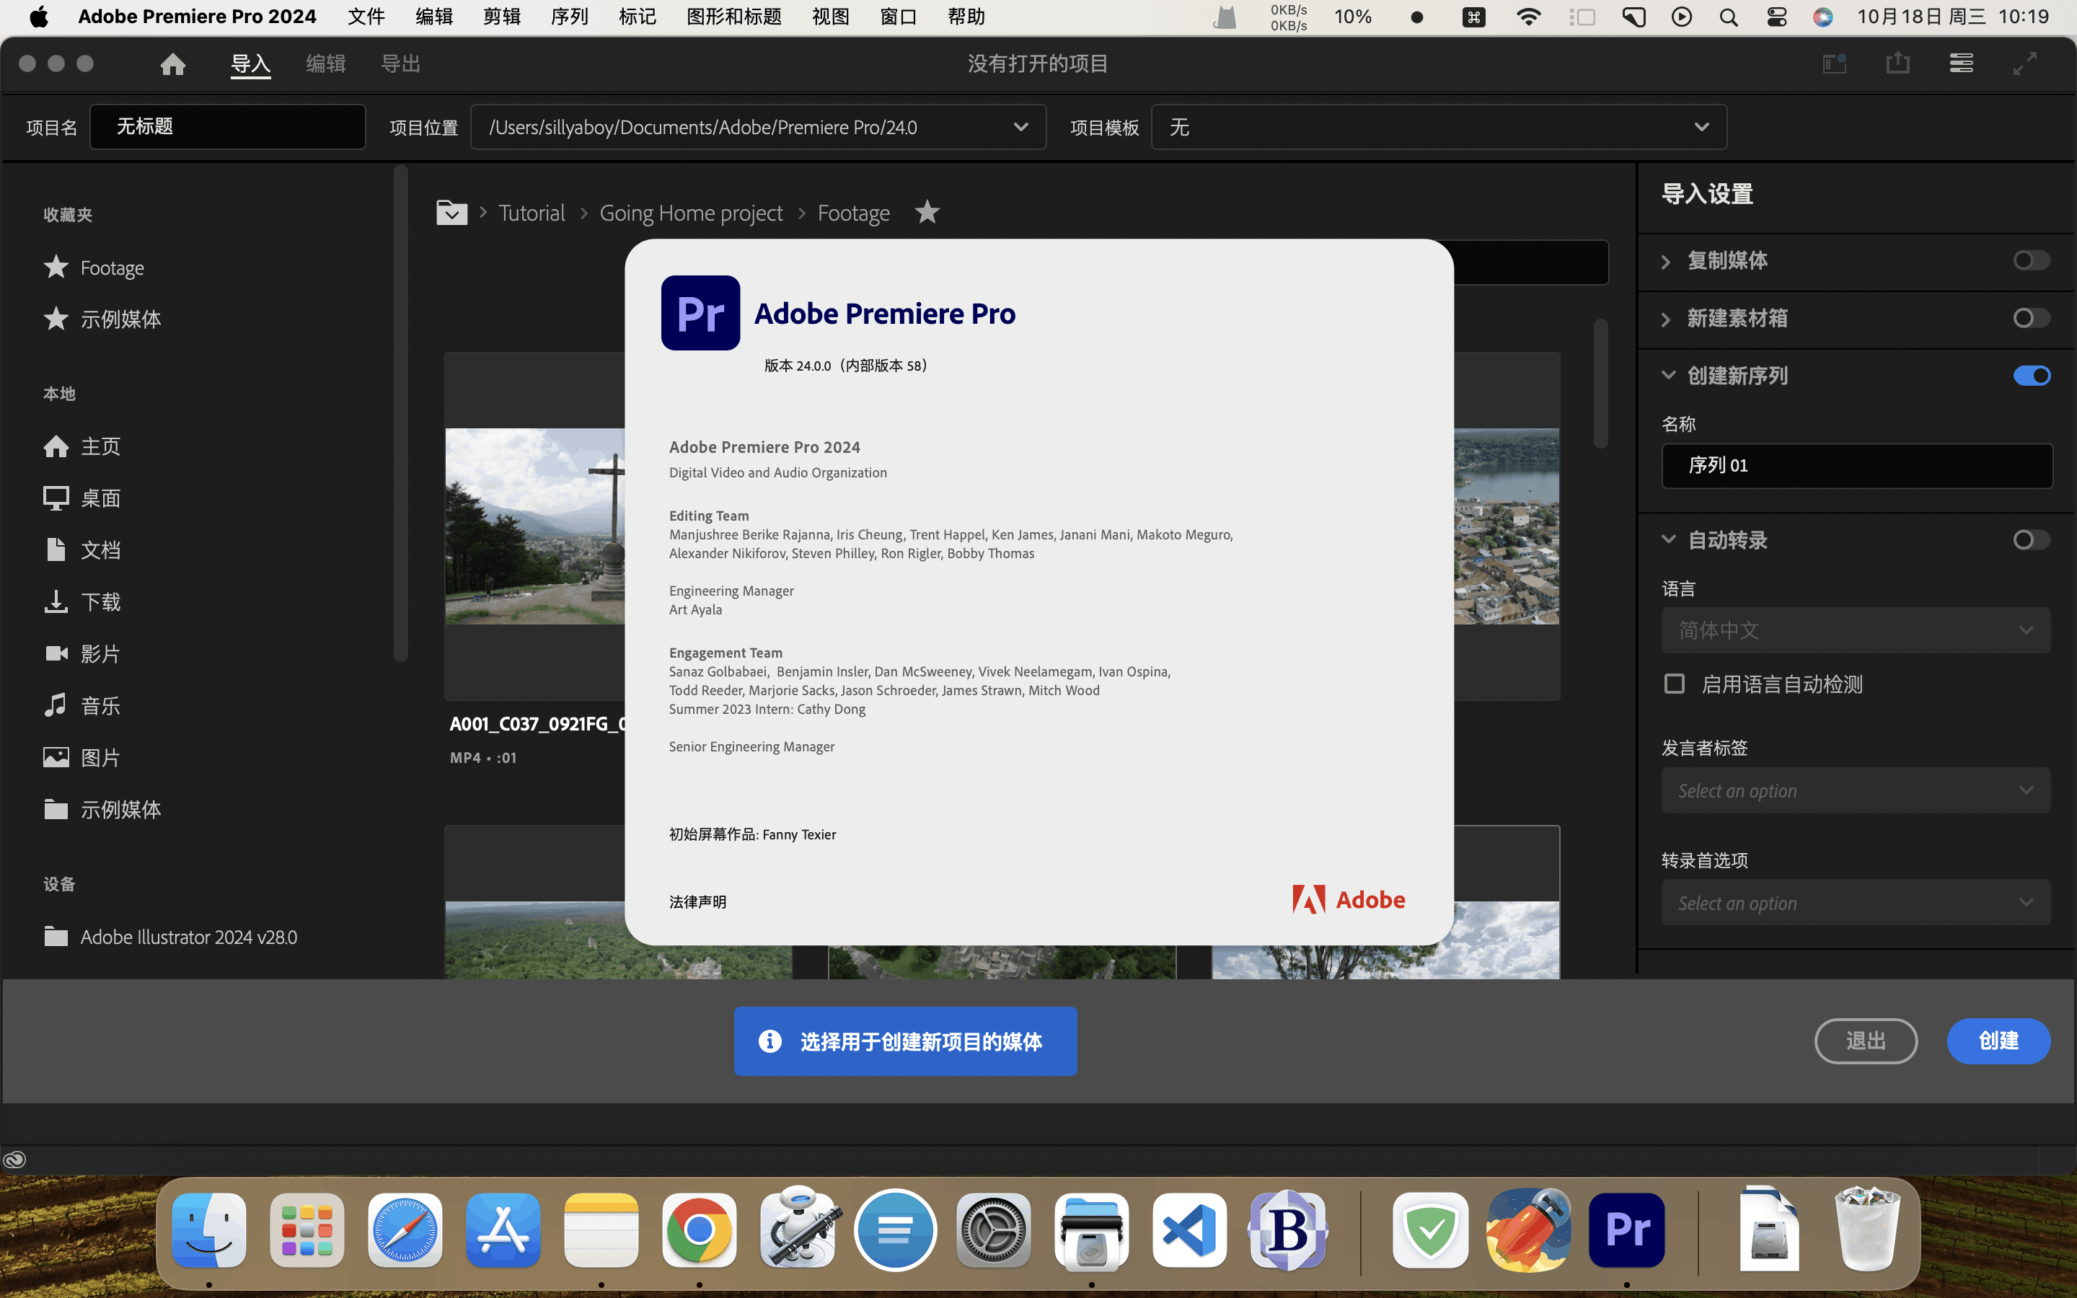Open the 帮助 menu
The height and width of the screenshot is (1298, 2077).
[x=966, y=17]
